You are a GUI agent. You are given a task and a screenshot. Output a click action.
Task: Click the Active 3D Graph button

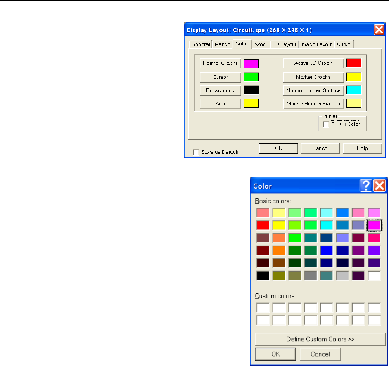[313, 63]
